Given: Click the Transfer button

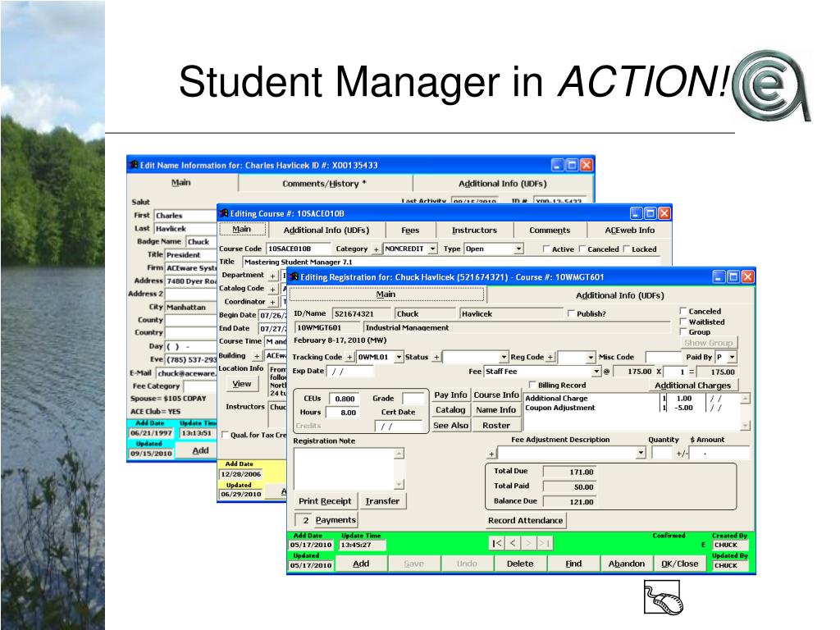Looking at the screenshot, I should pos(382,501).
